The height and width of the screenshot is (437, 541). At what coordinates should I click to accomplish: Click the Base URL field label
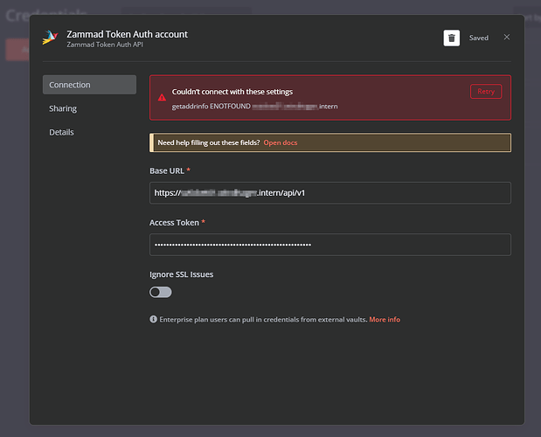click(x=167, y=170)
